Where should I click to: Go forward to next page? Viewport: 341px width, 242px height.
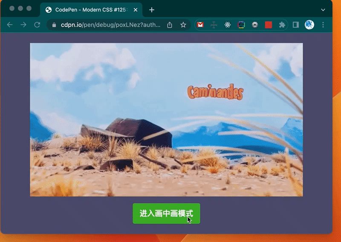point(23,25)
